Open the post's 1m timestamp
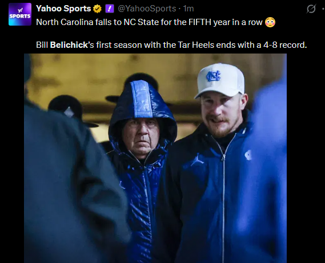Image resolution: width=325 pixels, height=263 pixels. tap(188, 9)
